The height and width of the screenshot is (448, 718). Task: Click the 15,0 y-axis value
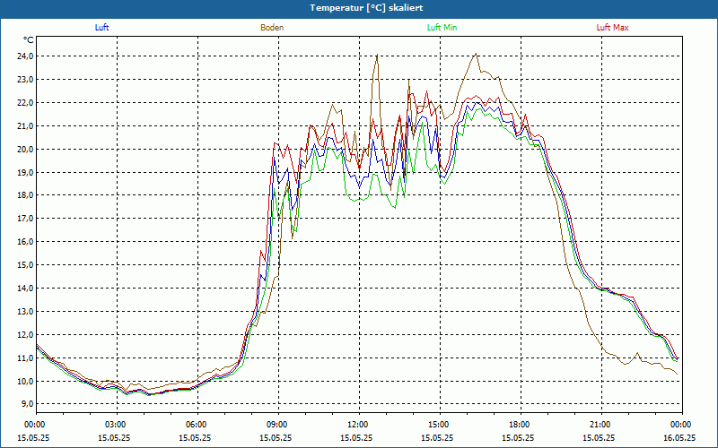point(25,265)
